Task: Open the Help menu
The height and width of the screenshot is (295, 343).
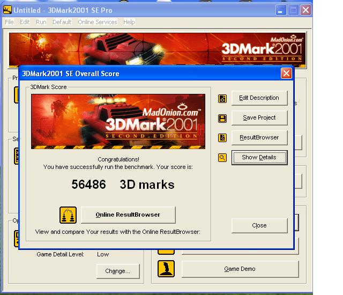Action: tap(129, 22)
